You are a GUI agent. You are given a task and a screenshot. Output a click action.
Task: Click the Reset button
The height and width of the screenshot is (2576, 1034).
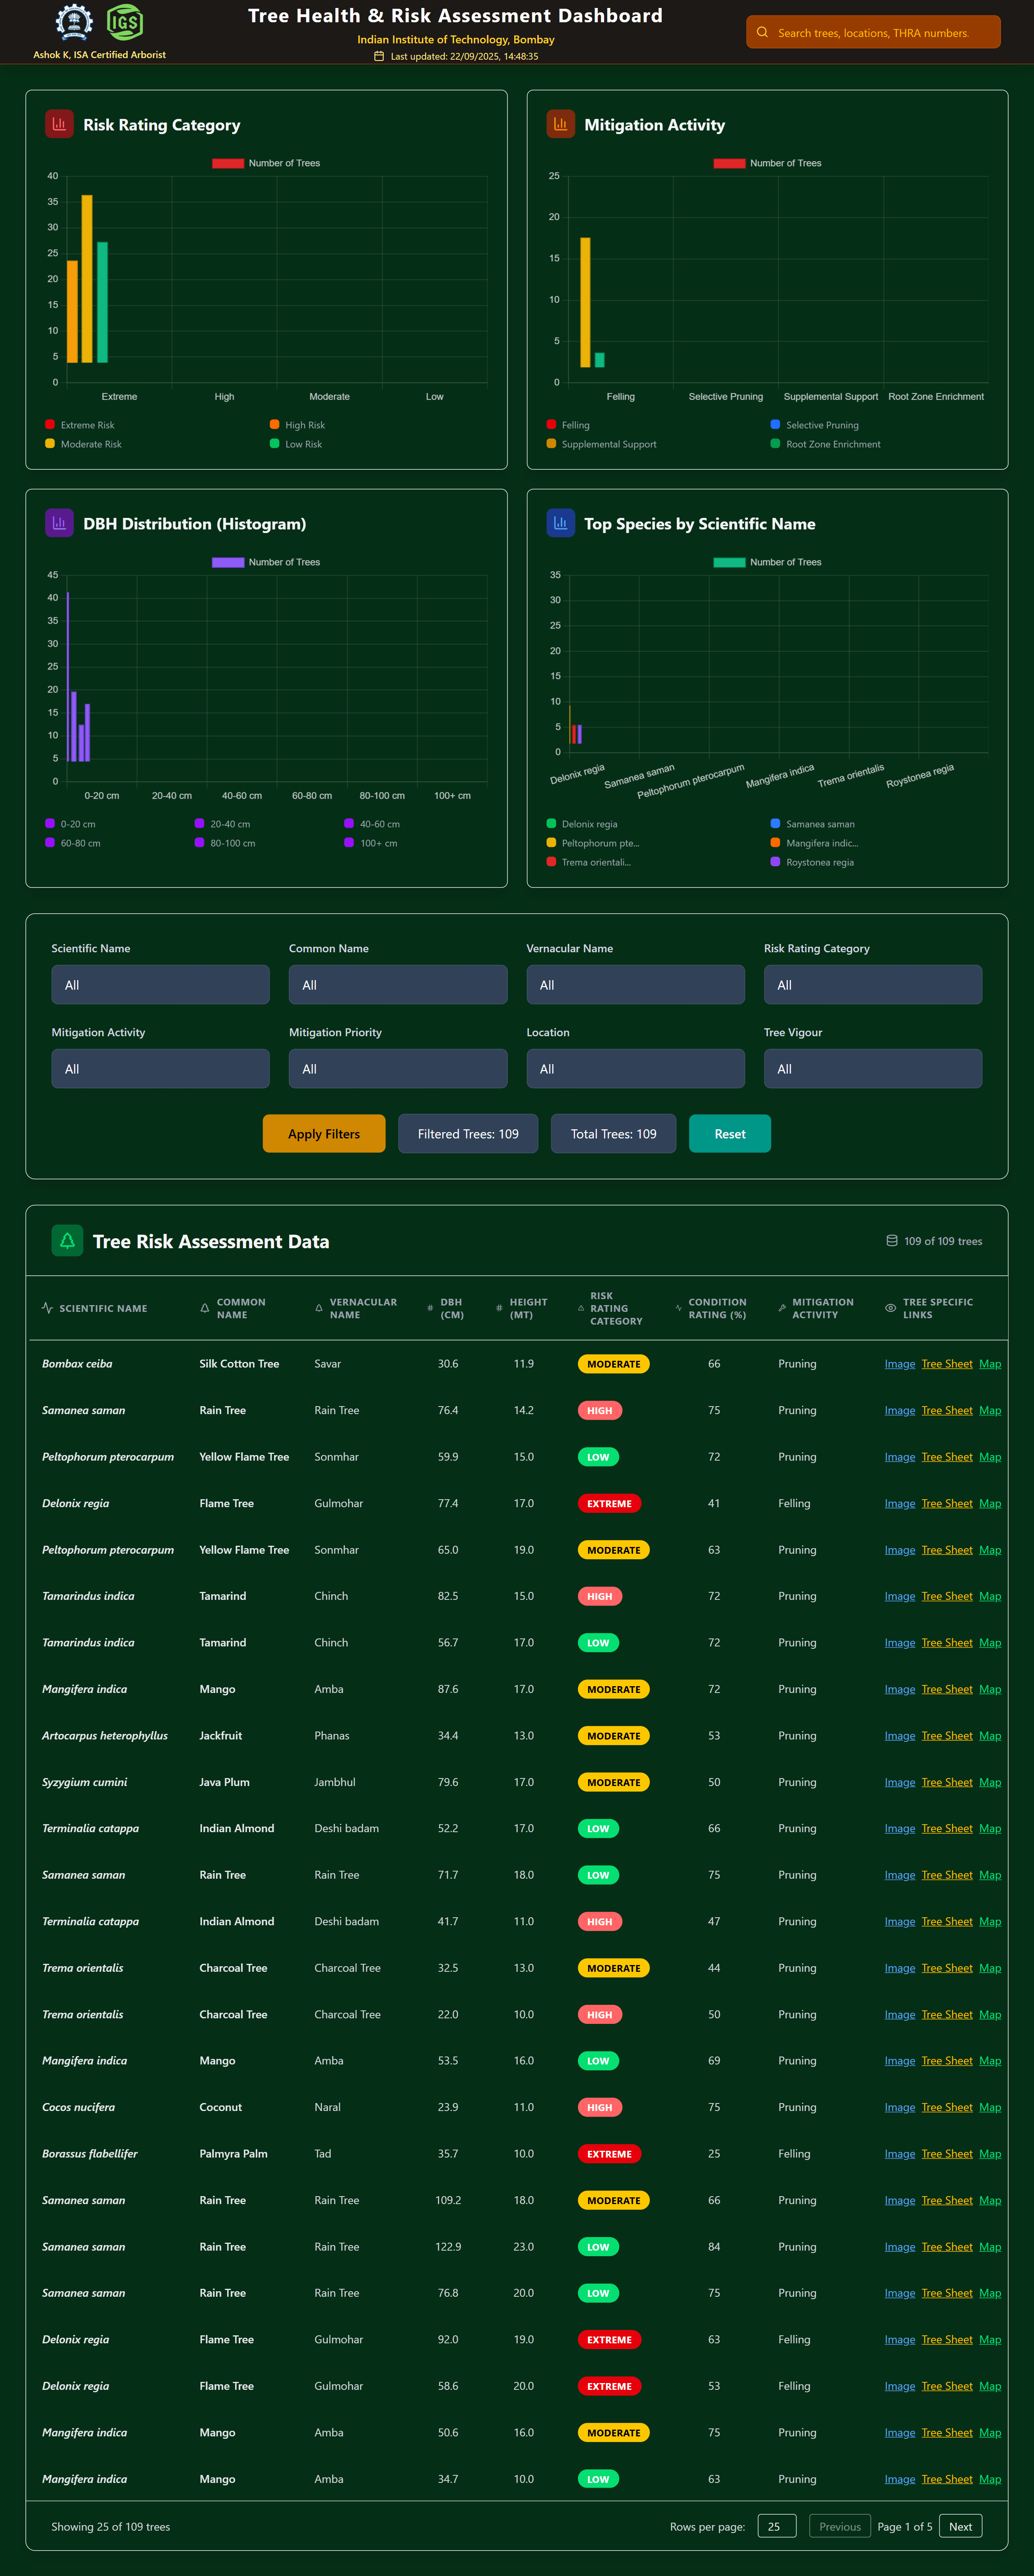coord(730,1134)
